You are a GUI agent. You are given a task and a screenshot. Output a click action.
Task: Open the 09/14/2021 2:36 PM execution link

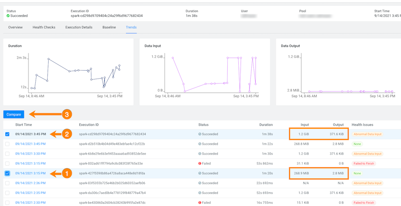pyautogui.click(x=30, y=183)
